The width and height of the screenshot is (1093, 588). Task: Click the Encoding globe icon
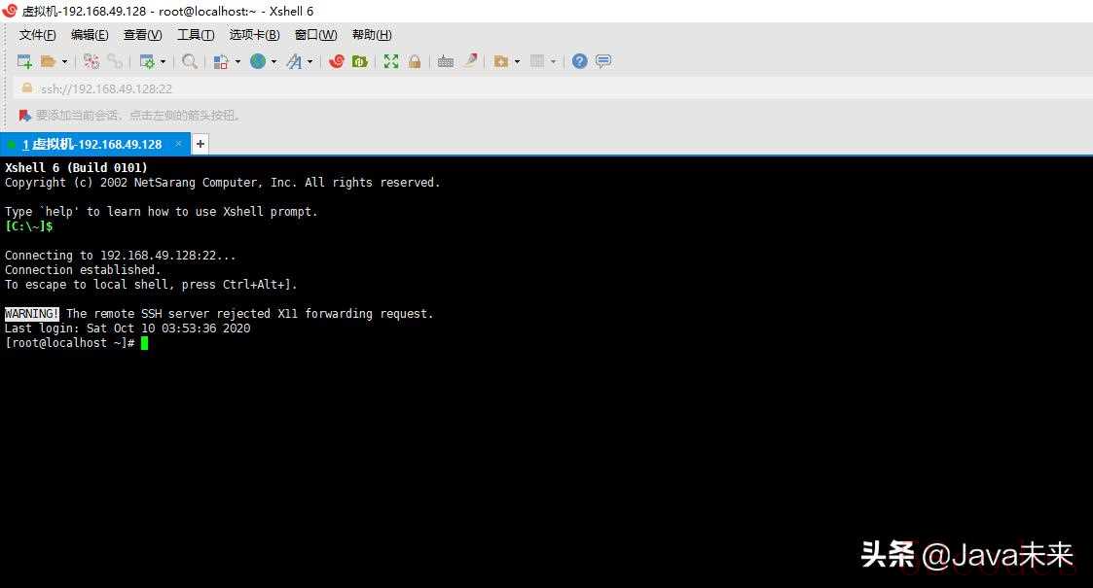pos(258,61)
